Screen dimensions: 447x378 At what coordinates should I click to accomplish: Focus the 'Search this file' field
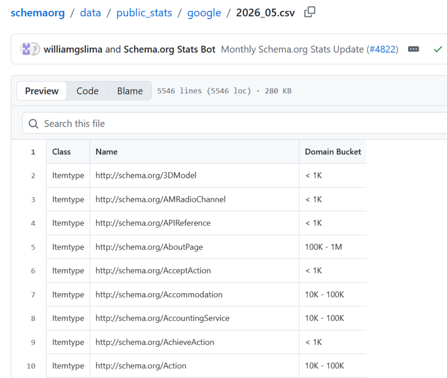coord(234,123)
